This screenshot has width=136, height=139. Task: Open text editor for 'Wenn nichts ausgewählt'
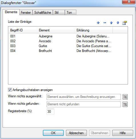click(x=125, y=97)
